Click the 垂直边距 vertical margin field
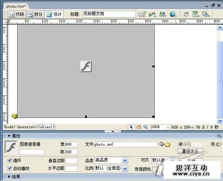This screenshot has width=223, height=181. click(71, 161)
